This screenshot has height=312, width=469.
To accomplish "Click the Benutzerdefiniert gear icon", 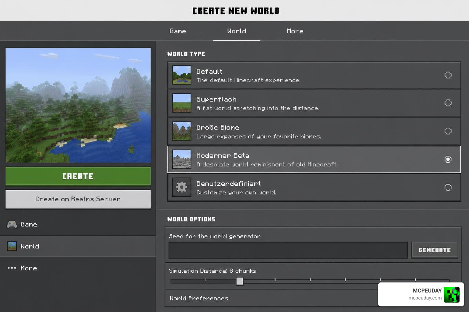I will click(182, 187).
